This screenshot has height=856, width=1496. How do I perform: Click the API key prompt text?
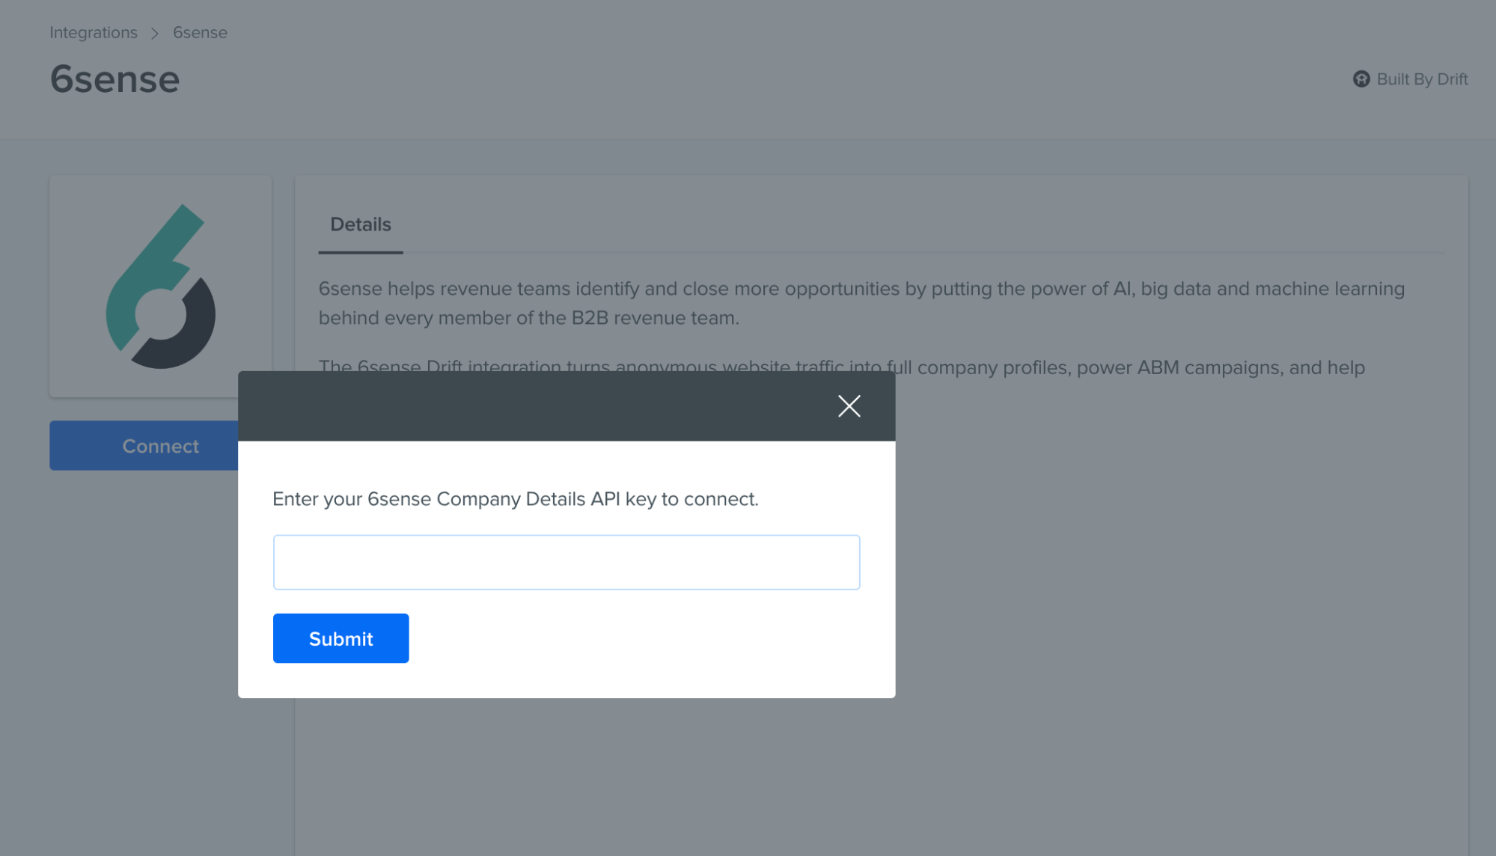click(x=516, y=499)
